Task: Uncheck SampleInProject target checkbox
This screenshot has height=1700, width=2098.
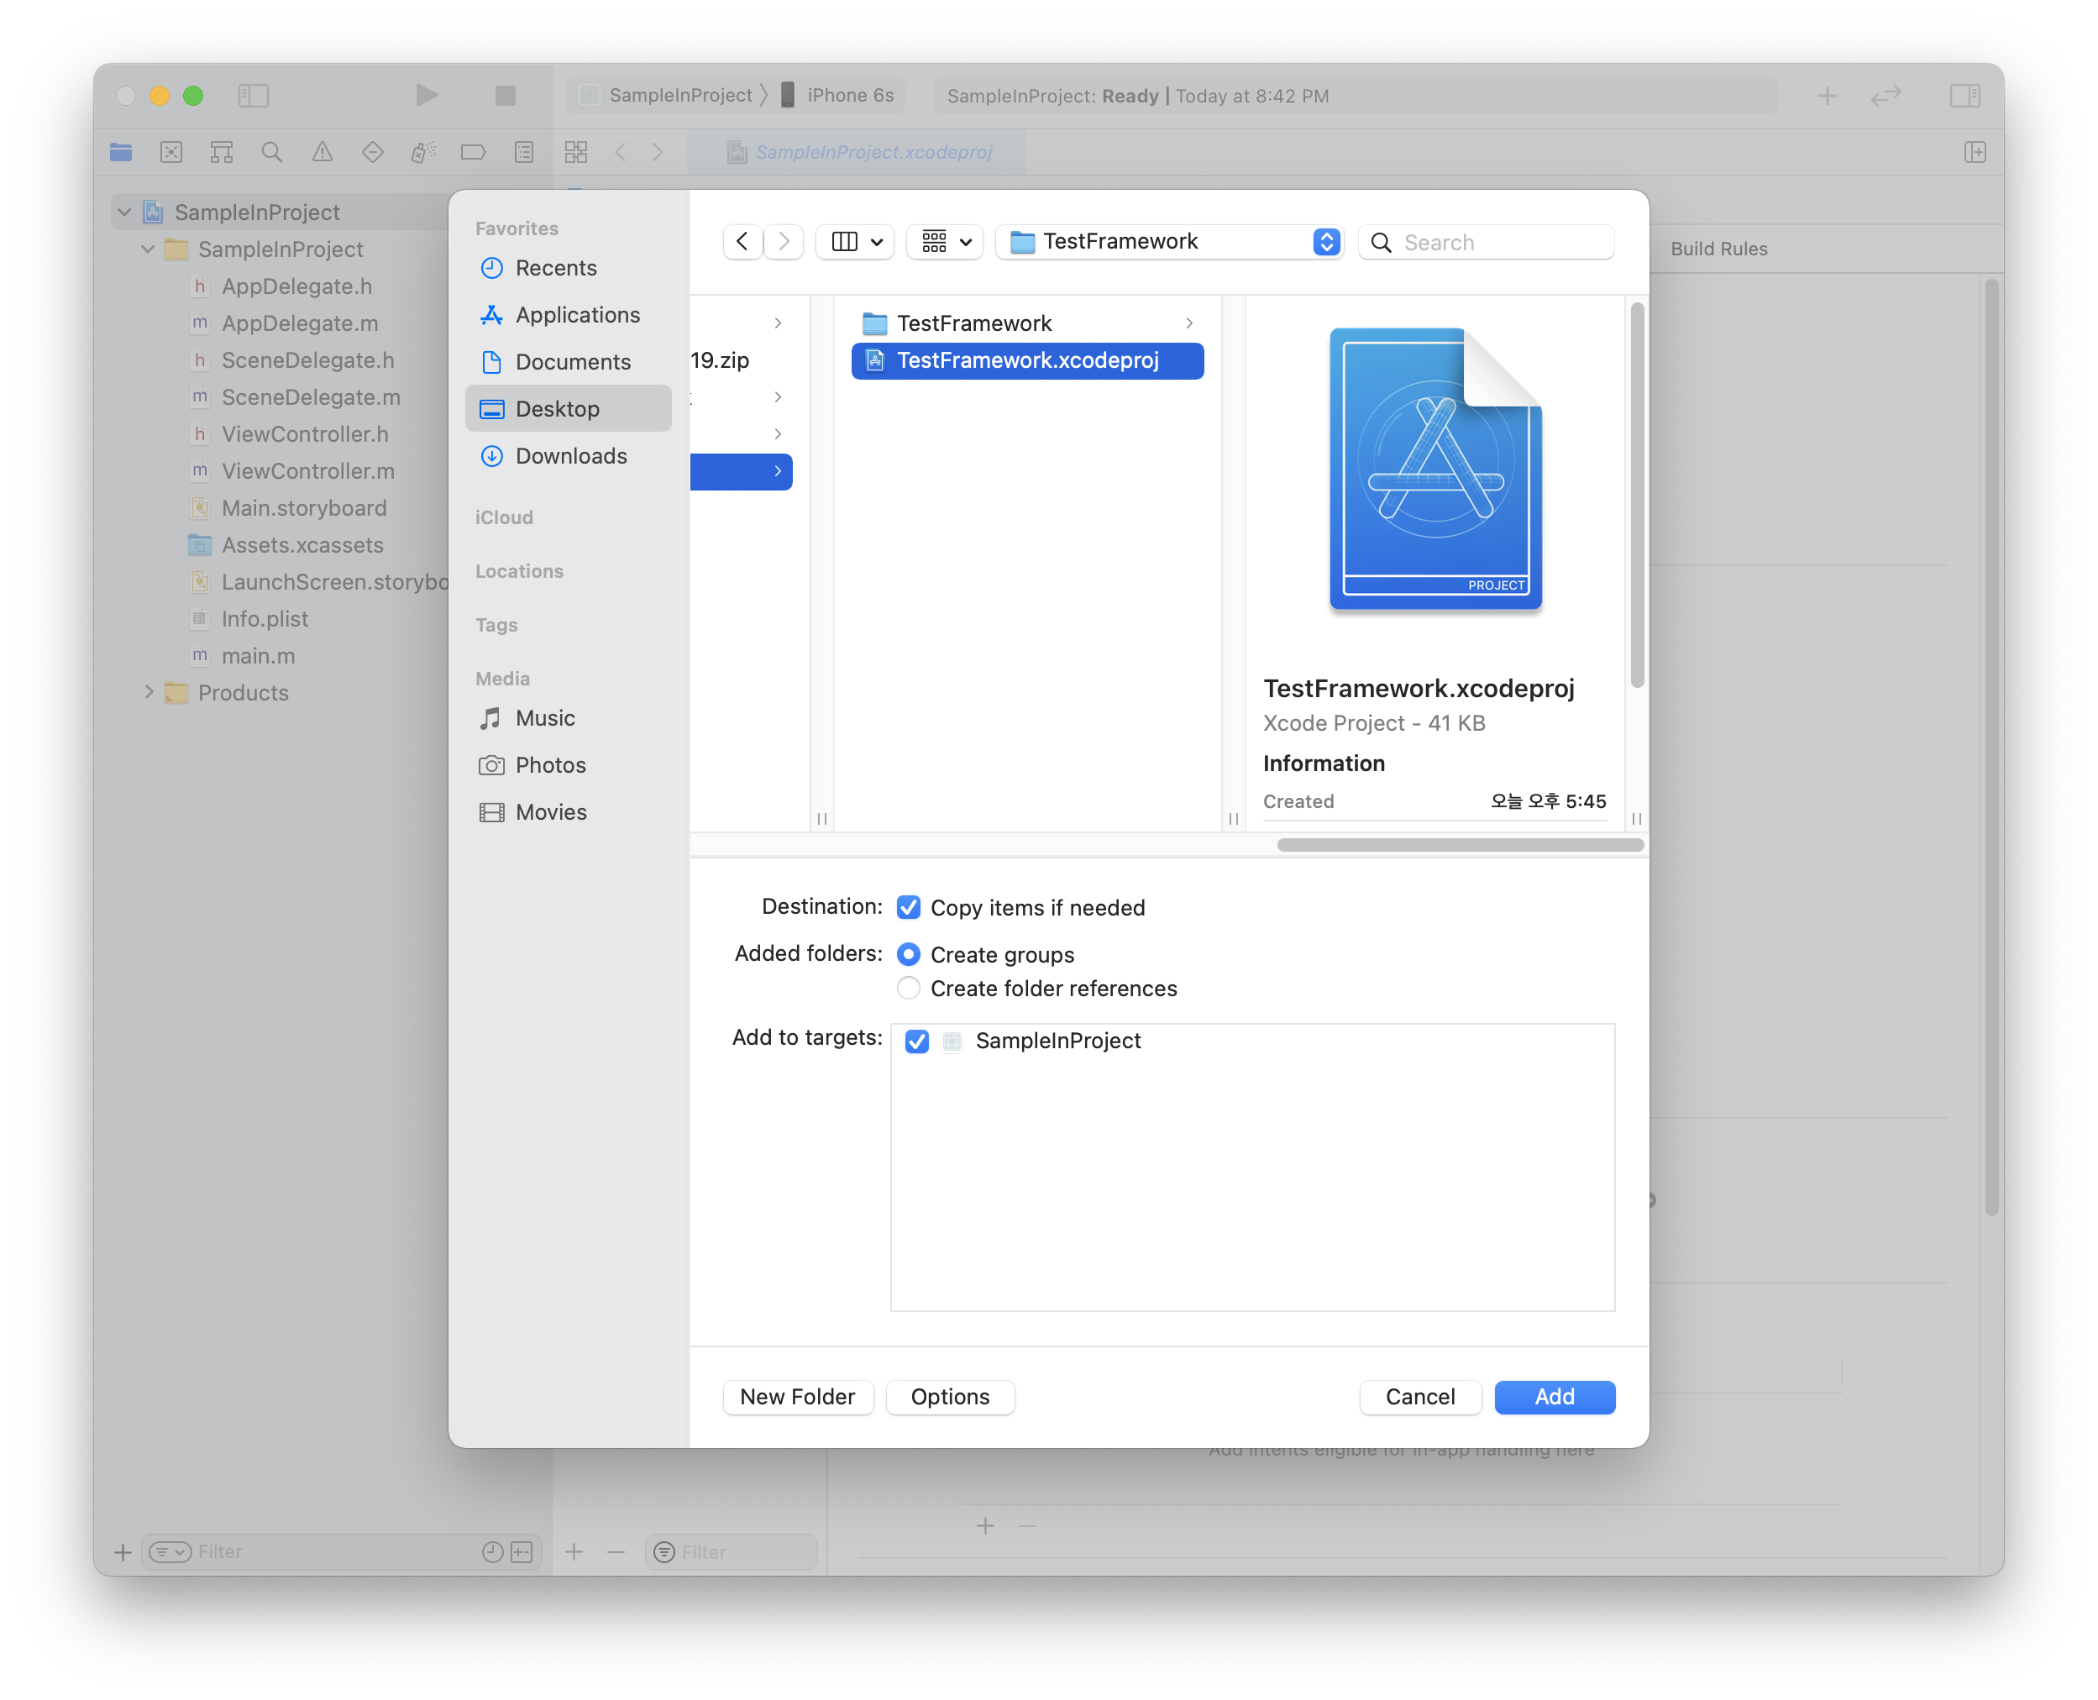Action: pos(916,1041)
